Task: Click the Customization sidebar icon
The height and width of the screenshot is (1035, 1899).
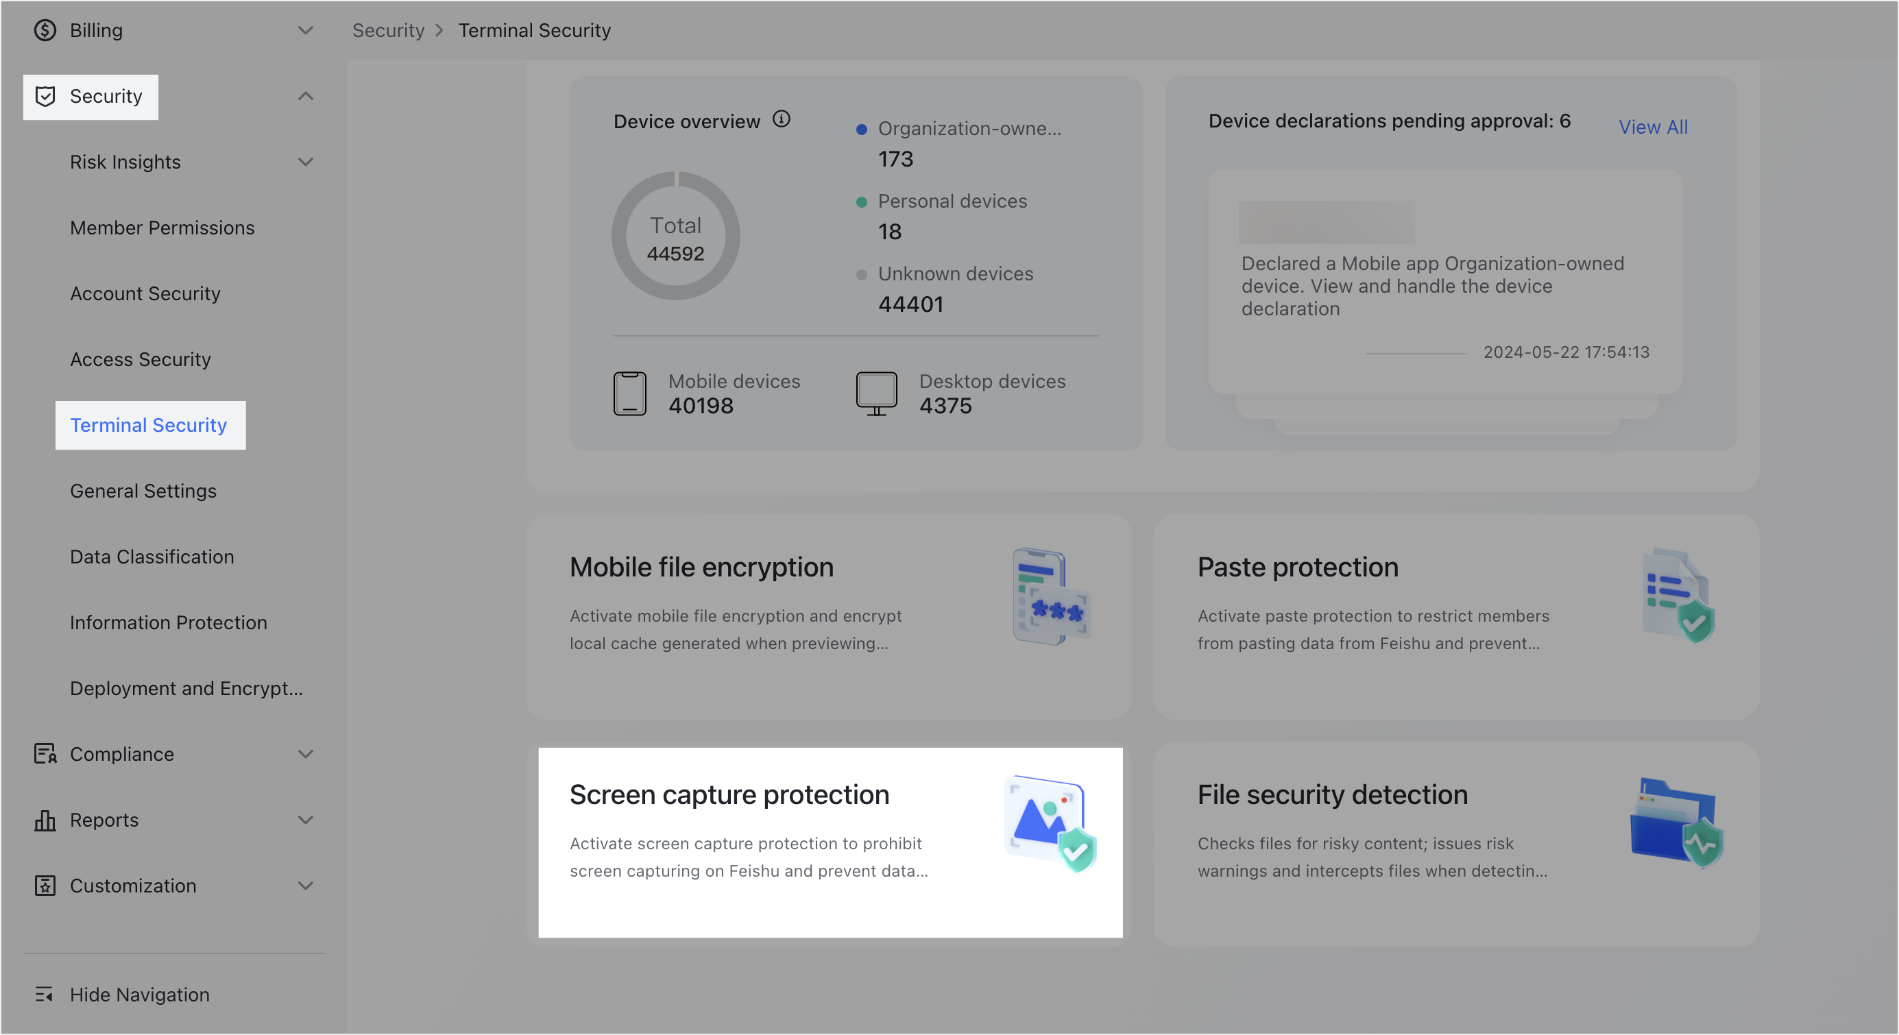Action: (x=45, y=886)
